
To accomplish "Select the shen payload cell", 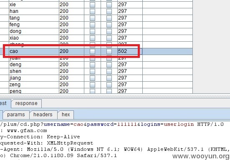I will (34, 71).
